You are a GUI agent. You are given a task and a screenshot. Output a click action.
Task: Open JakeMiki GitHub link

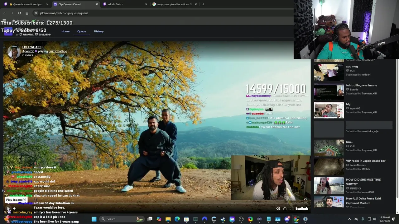point(26,35)
